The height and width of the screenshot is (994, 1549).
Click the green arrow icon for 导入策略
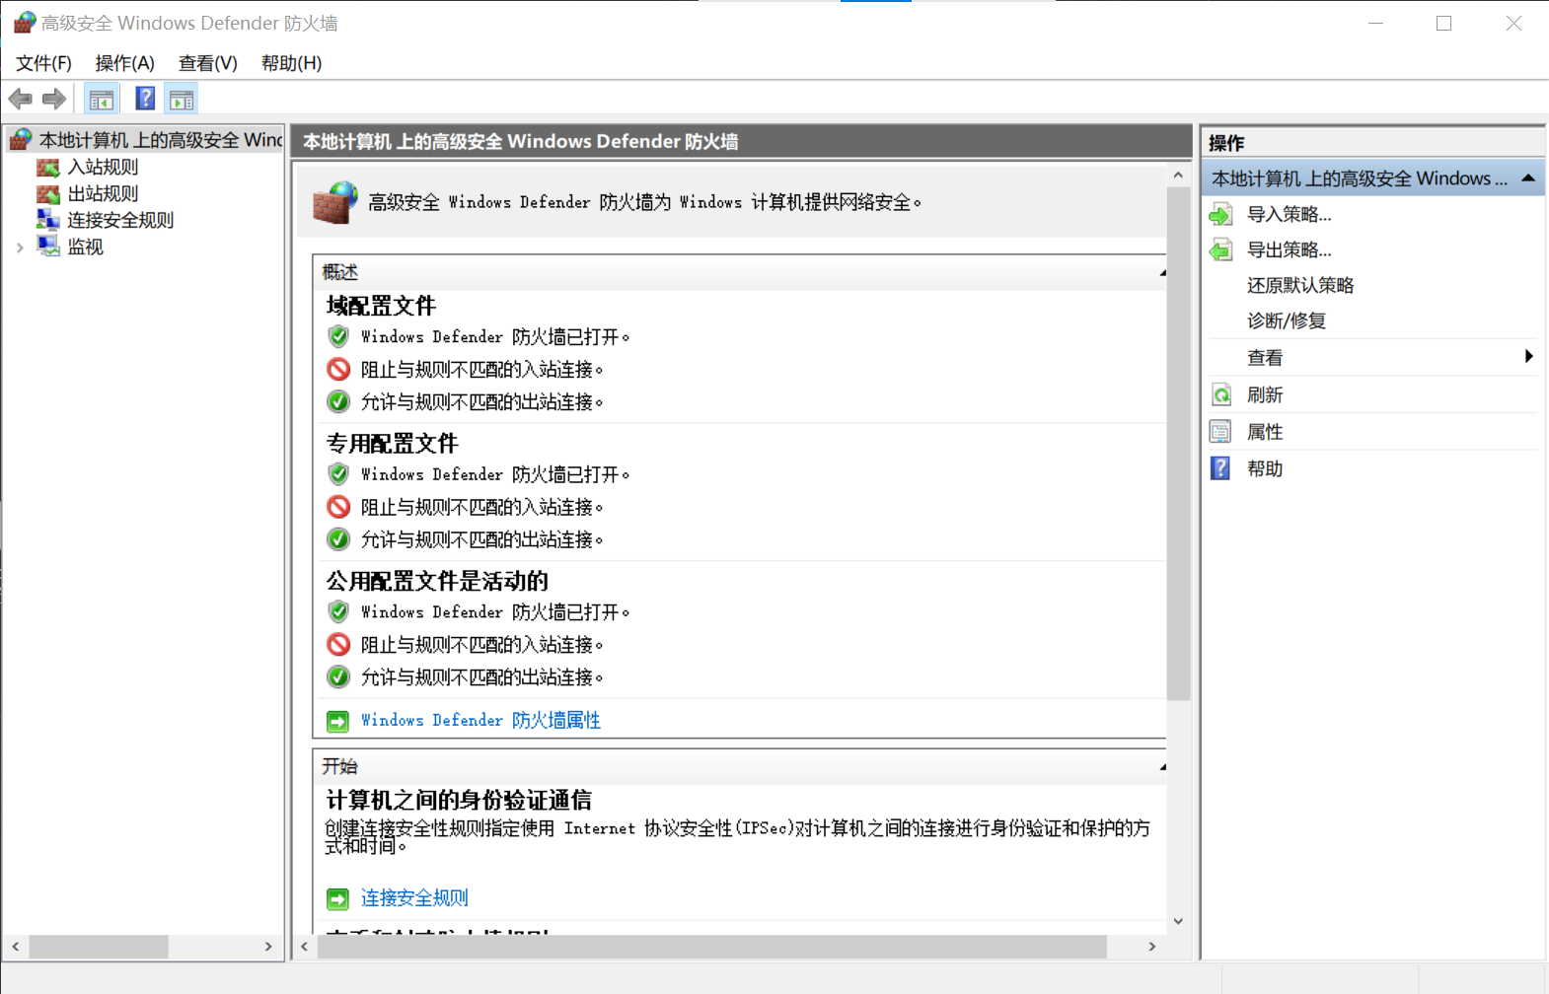[x=1221, y=214]
